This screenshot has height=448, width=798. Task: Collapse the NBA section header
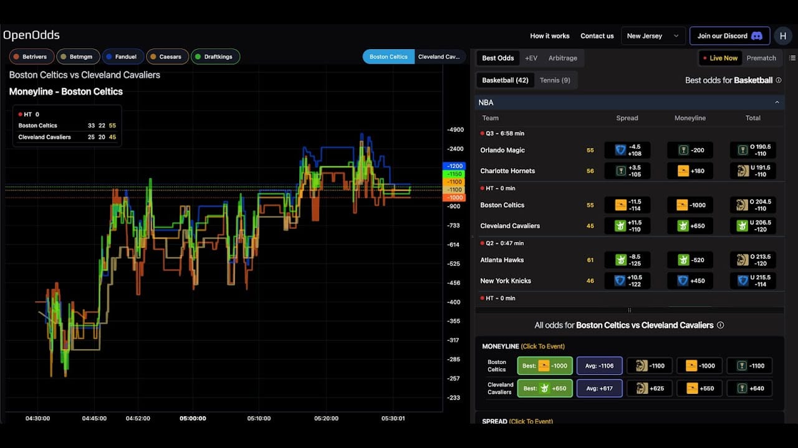pos(777,102)
